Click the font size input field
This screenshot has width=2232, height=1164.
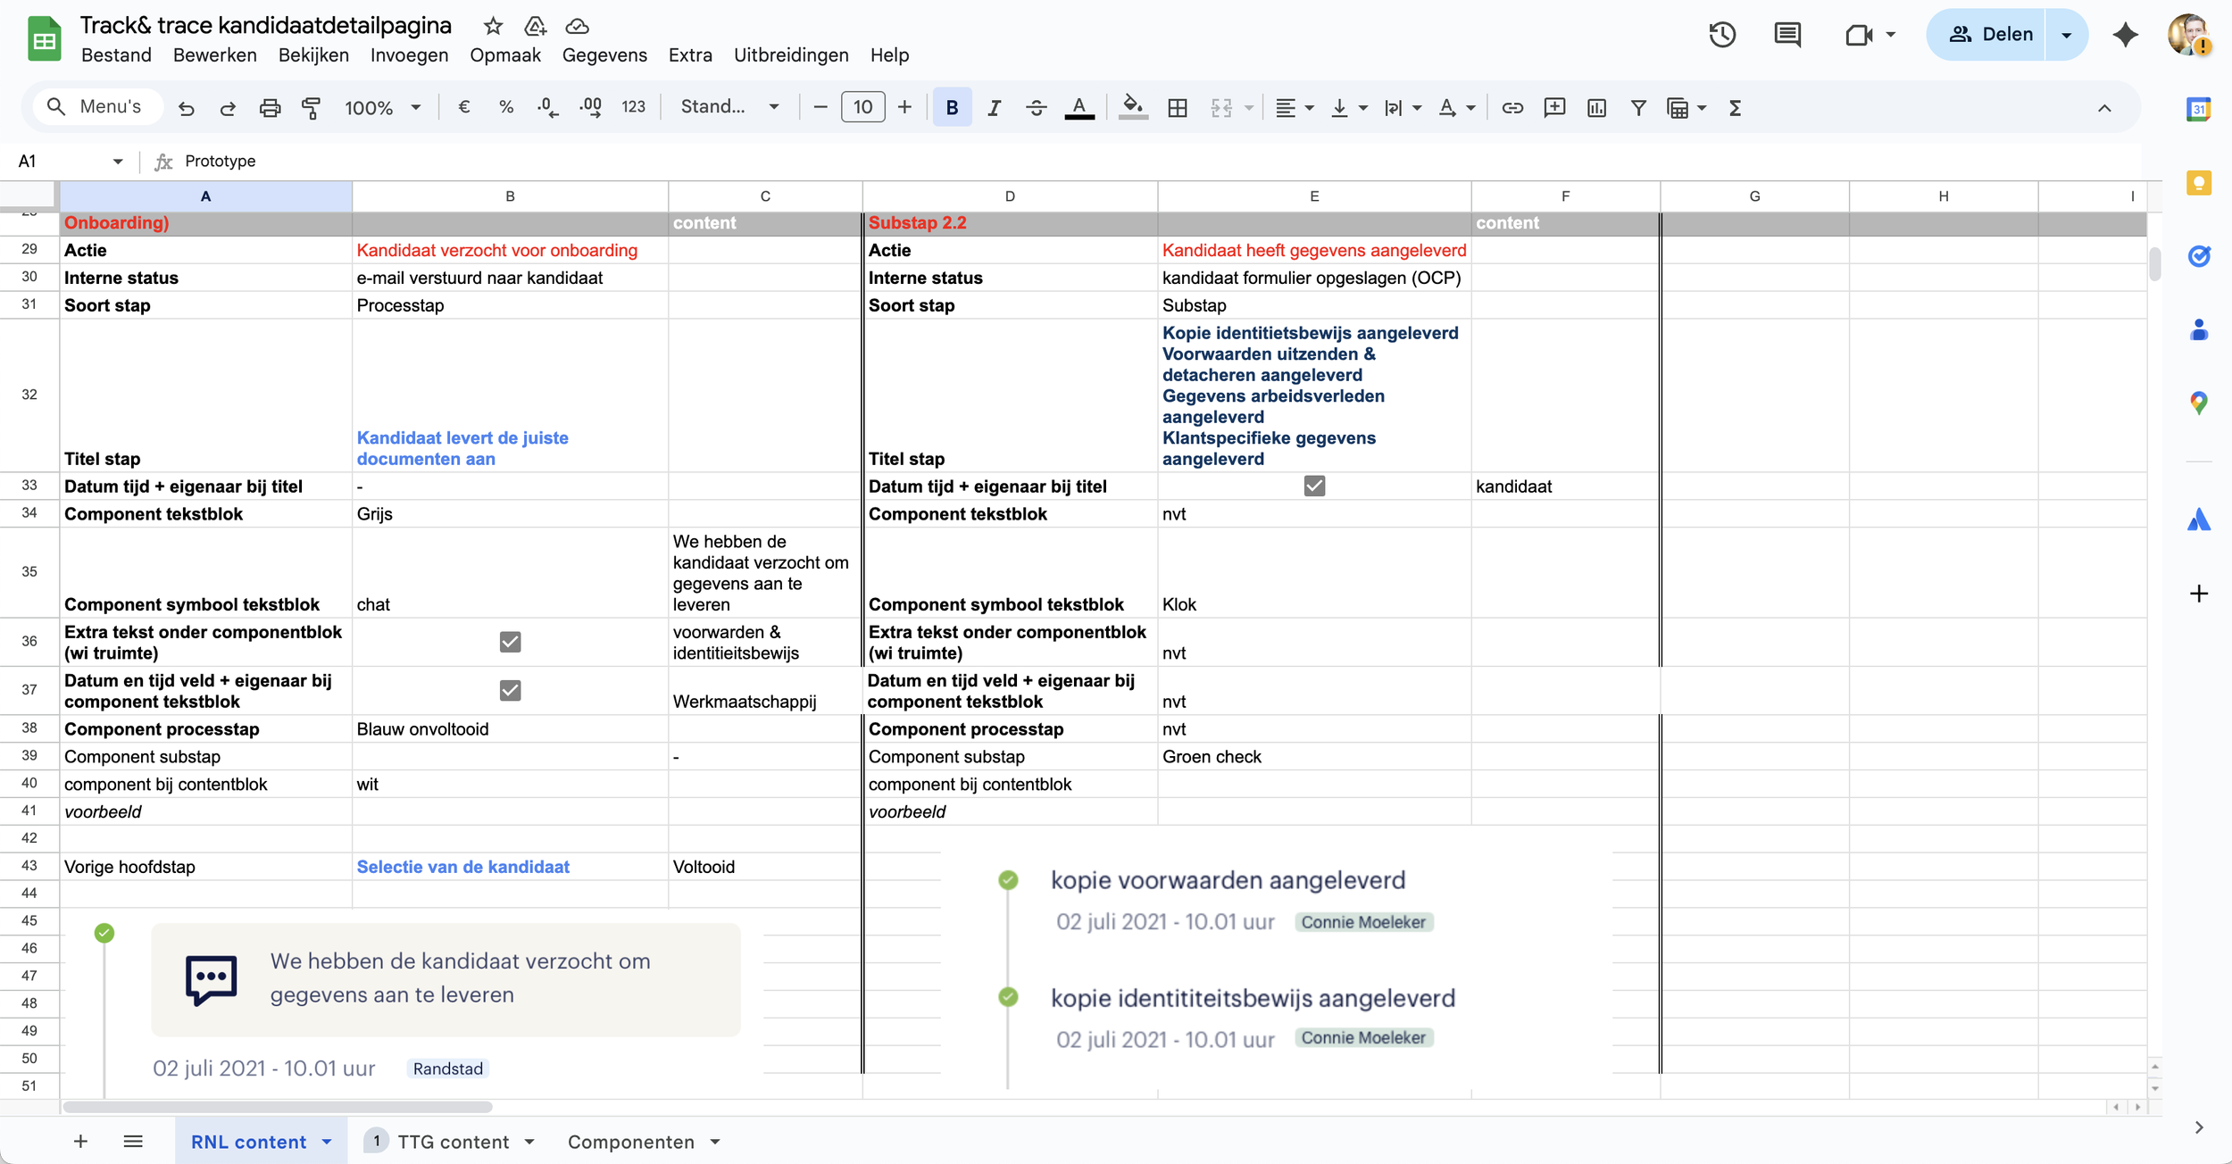(862, 107)
